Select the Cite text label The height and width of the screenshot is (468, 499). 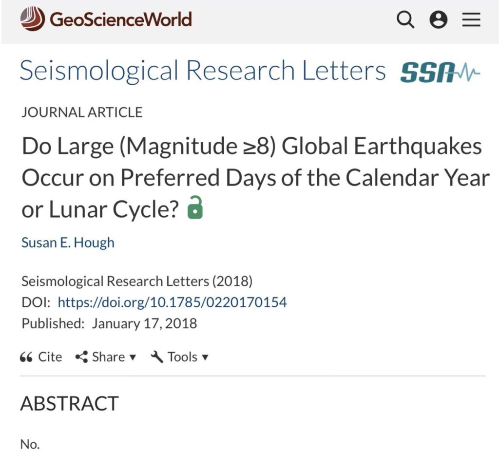pyautogui.click(x=50, y=357)
